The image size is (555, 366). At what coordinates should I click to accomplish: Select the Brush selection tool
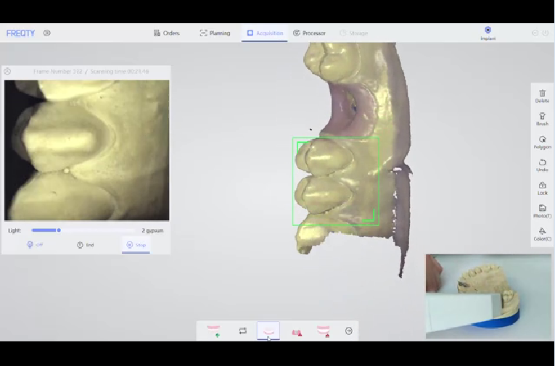(x=542, y=118)
